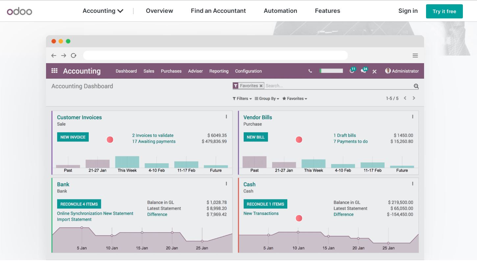Screen dimensions: 477x272
Task: Select the Adviser menu
Action: [196, 71]
